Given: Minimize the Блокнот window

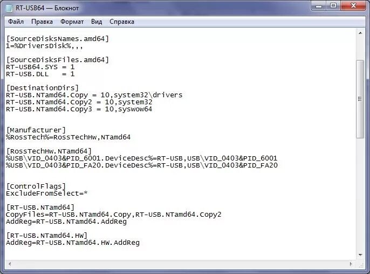Looking at the screenshot, I should [x=319, y=5].
